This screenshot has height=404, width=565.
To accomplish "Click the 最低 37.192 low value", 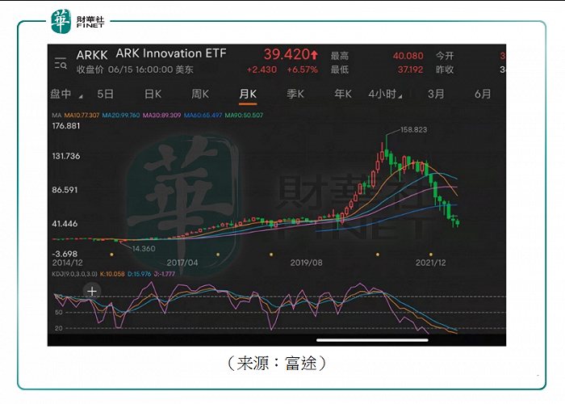I will click(410, 69).
